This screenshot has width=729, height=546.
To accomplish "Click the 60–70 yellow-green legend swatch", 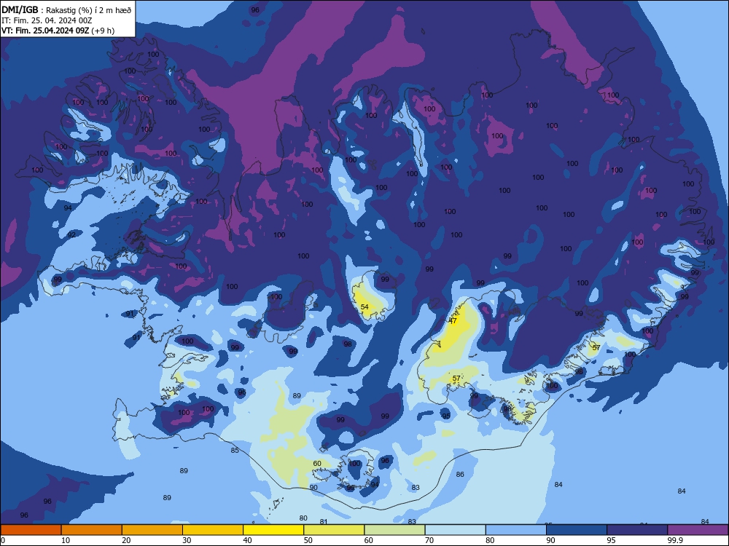I will [x=394, y=530].
